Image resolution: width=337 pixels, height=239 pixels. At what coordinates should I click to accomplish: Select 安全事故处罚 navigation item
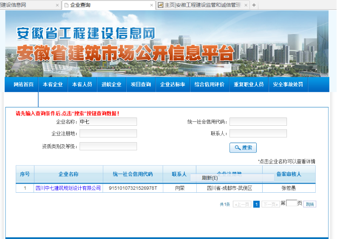(x=288, y=84)
